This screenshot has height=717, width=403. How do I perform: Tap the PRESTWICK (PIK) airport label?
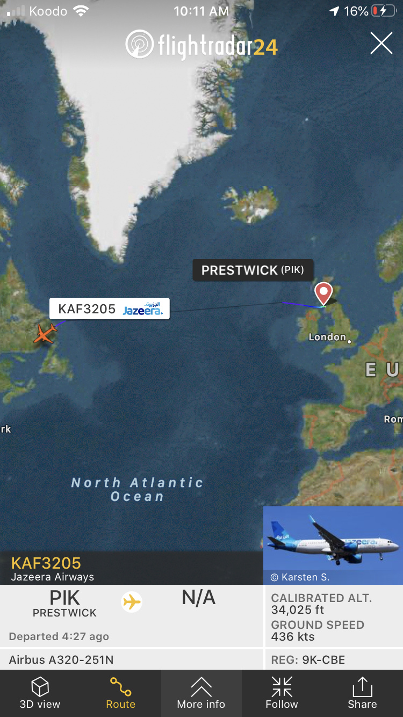[x=253, y=270]
